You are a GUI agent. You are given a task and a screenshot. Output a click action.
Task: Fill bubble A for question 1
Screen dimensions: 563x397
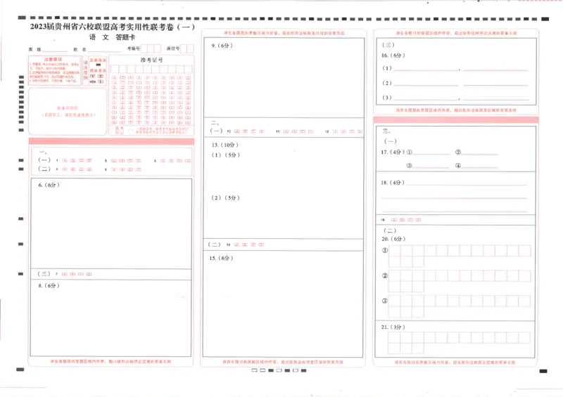65,161
